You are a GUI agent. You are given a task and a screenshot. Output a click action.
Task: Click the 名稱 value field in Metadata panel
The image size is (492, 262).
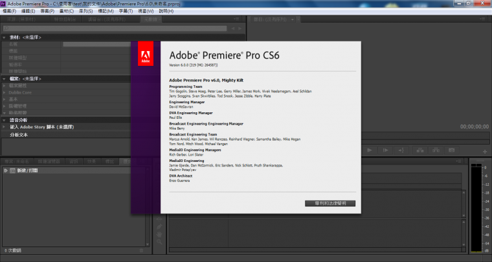pos(96,45)
